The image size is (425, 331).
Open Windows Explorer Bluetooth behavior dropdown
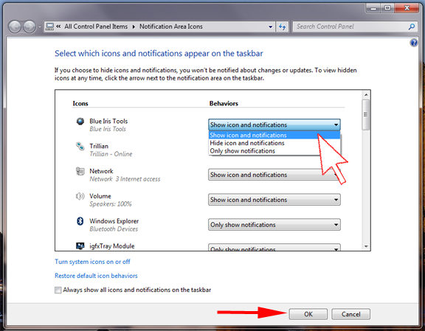274,225
